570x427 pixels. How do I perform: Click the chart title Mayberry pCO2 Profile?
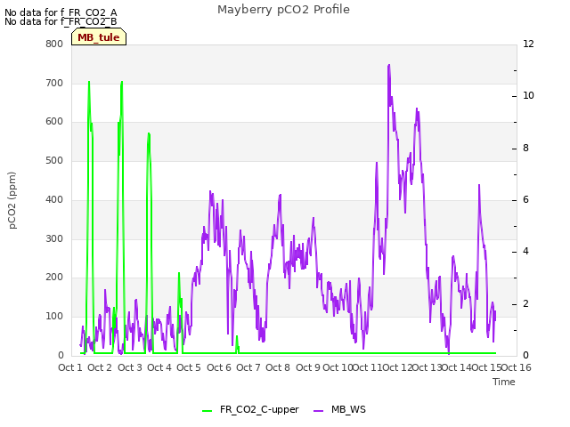[x=283, y=10]
